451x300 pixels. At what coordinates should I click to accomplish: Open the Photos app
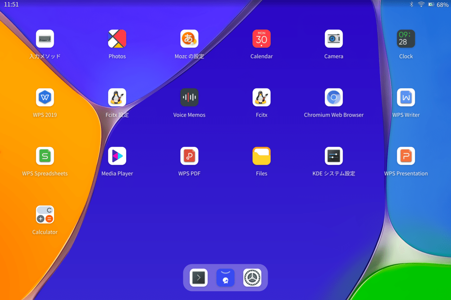[117, 39]
